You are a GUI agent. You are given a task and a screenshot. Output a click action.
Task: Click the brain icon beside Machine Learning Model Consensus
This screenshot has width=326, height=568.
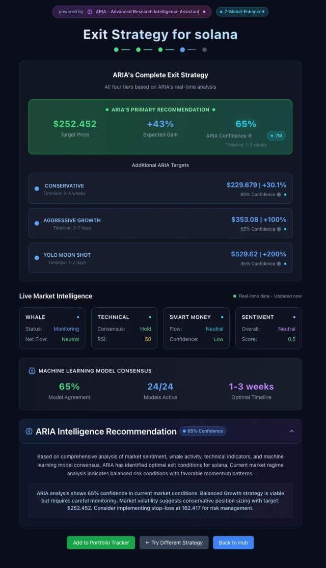[x=32, y=371]
